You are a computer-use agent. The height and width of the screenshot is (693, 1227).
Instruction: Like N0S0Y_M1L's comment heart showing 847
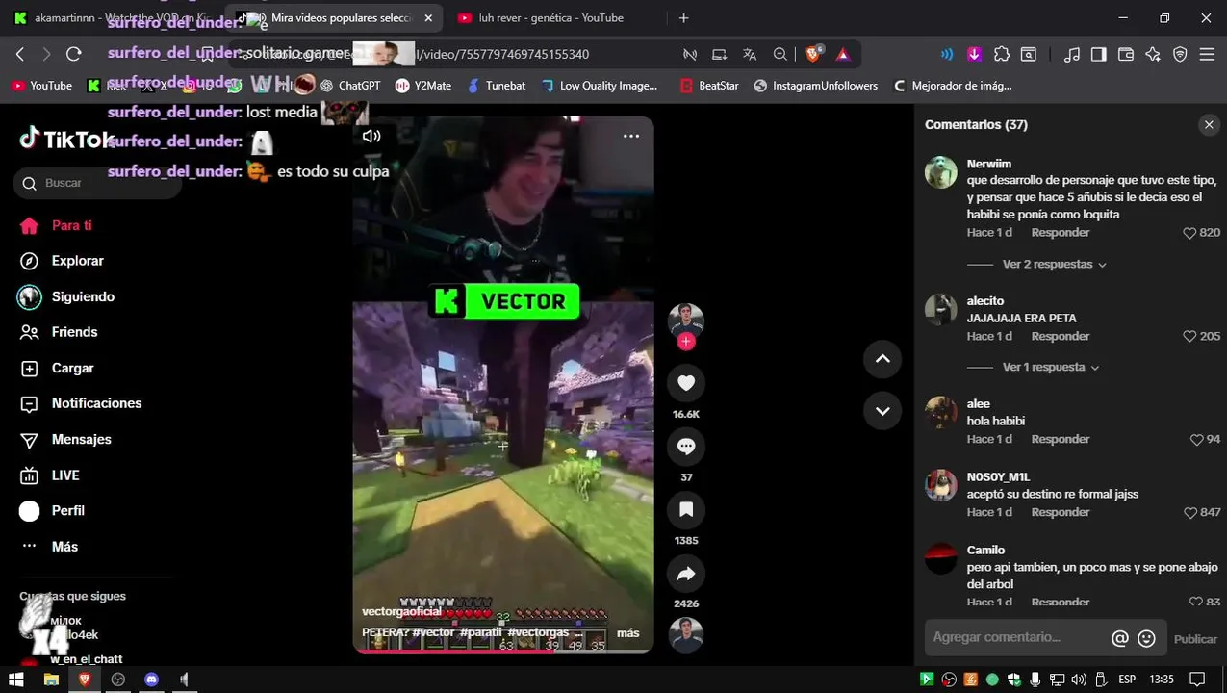(x=1189, y=512)
